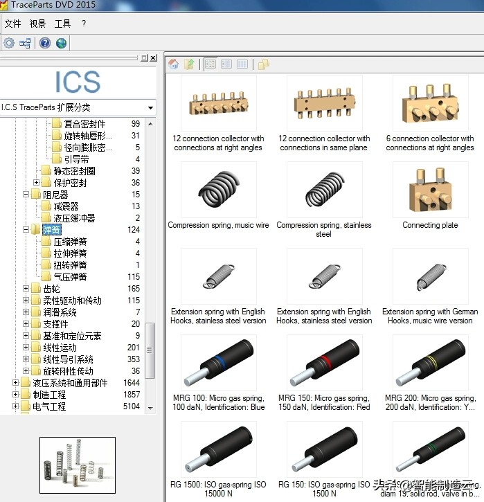
Task: Open MRG 150 Red micro gas spring
Action: coord(324,362)
